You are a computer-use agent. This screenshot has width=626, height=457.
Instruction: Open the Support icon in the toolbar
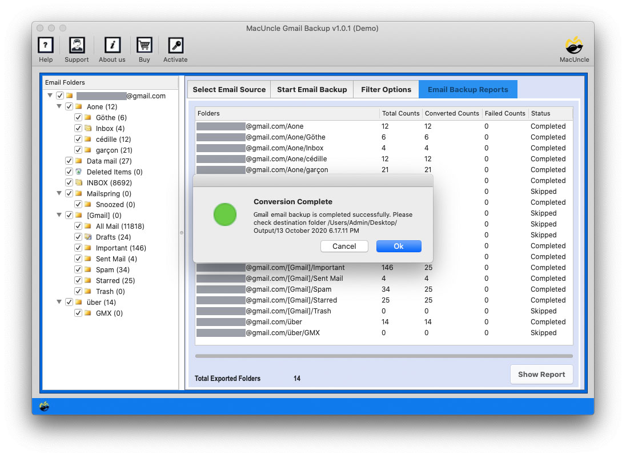(77, 46)
